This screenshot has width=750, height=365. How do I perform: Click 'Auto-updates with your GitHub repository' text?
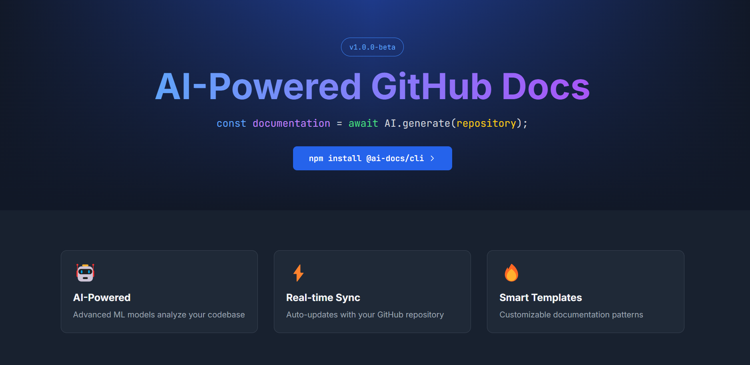pos(365,315)
